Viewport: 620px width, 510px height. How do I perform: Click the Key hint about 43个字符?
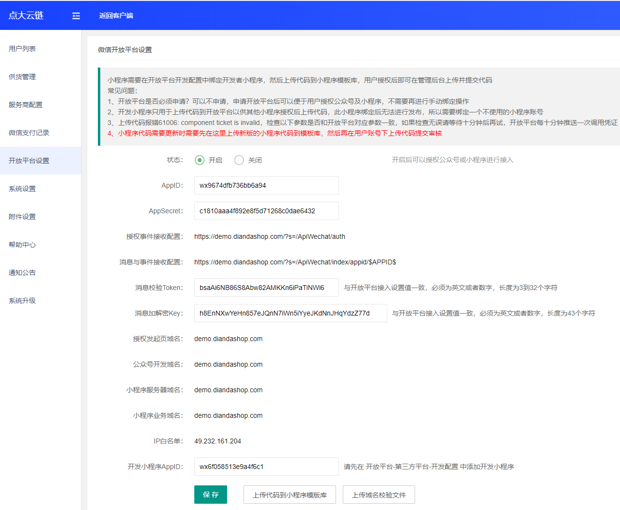pyautogui.click(x=494, y=313)
